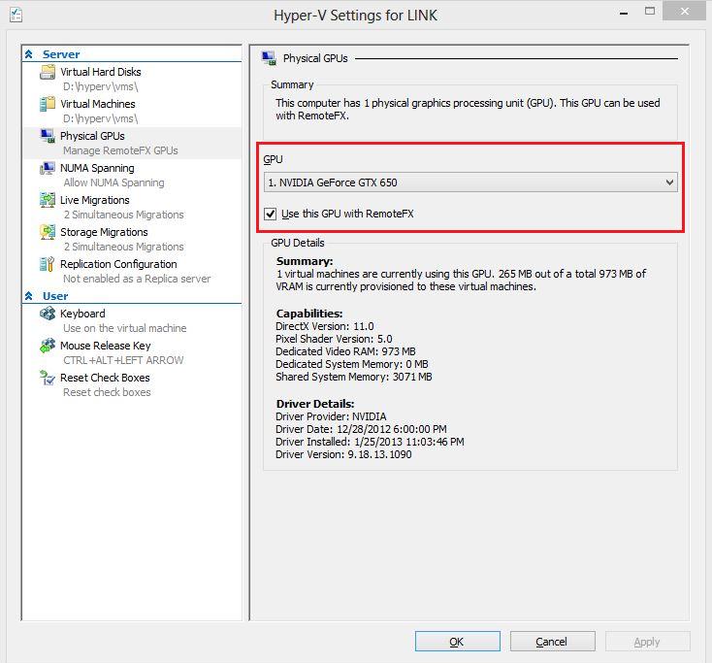Click 'Allow NUMA Spanning' subtitle

pos(113,182)
